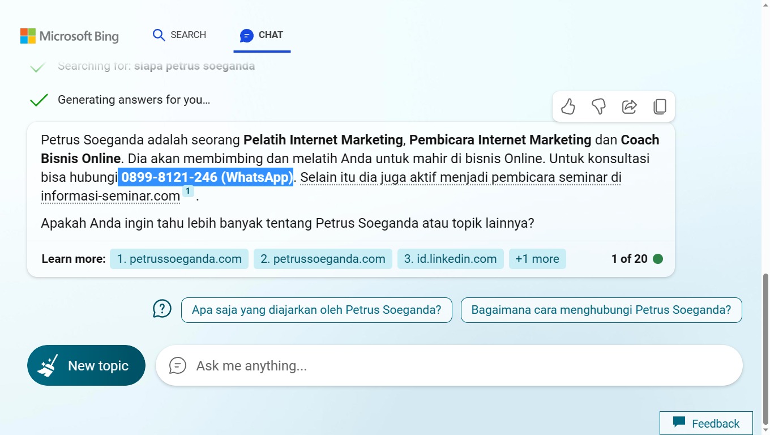Viewport: 770px width, 435px height.
Task: Open citation 1 superscript marker
Action: tap(188, 191)
